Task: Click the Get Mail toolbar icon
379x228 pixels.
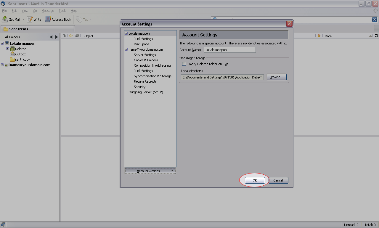Action: (5, 20)
